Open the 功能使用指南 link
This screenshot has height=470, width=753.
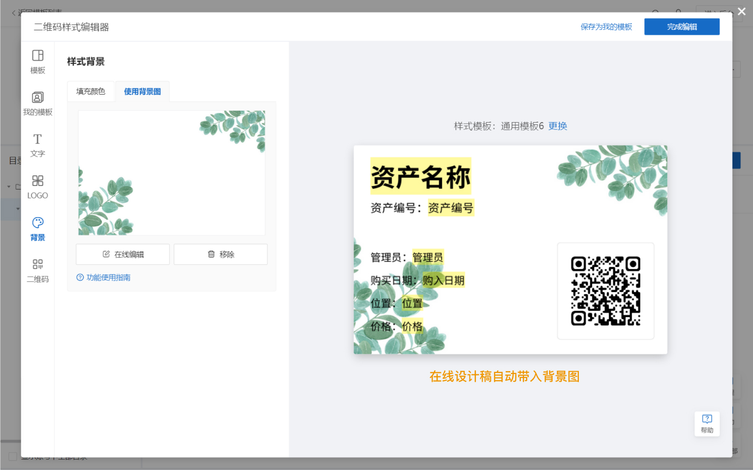click(x=104, y=277)
